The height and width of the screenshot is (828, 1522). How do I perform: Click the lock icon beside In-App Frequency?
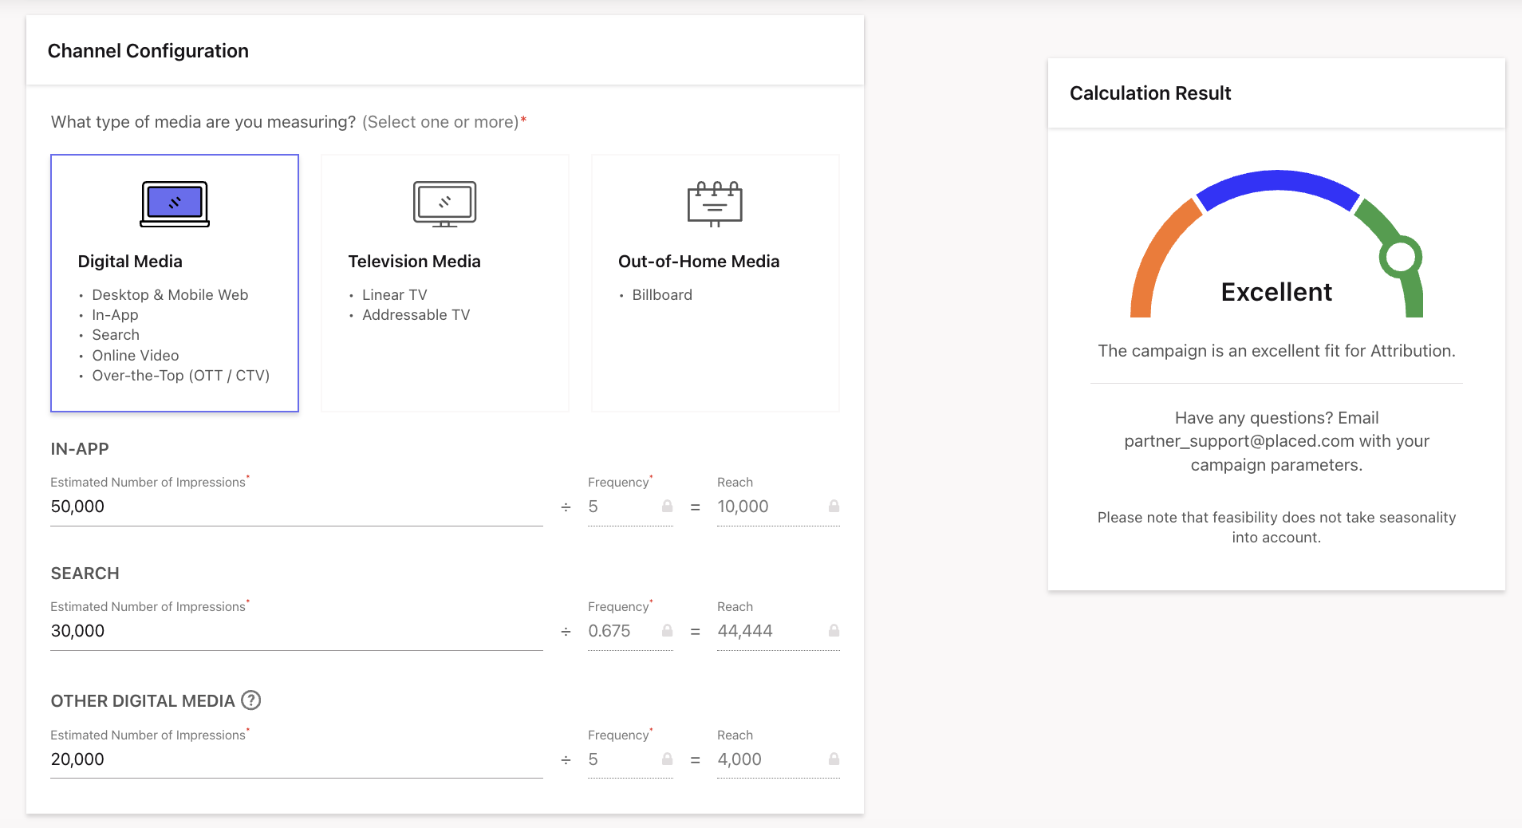666,506
